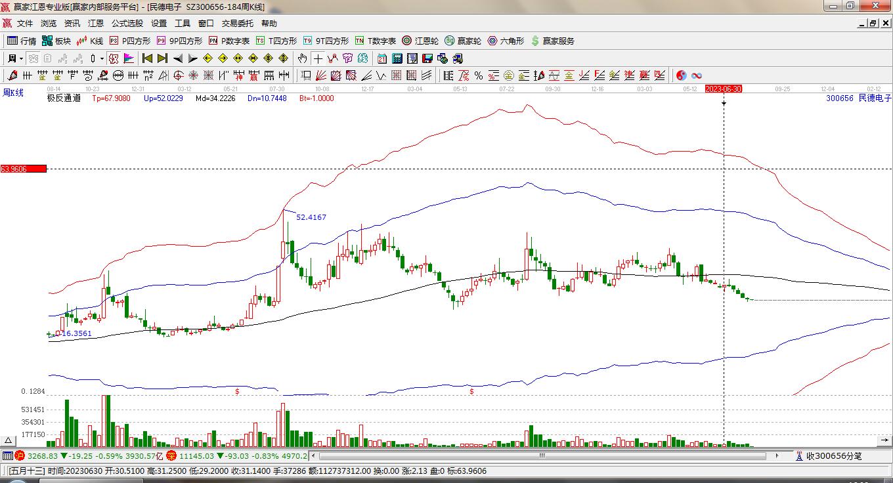Screen dimensions: 893x483
Task: Click the 周K线 chart label
Action: tap(13, 93)
